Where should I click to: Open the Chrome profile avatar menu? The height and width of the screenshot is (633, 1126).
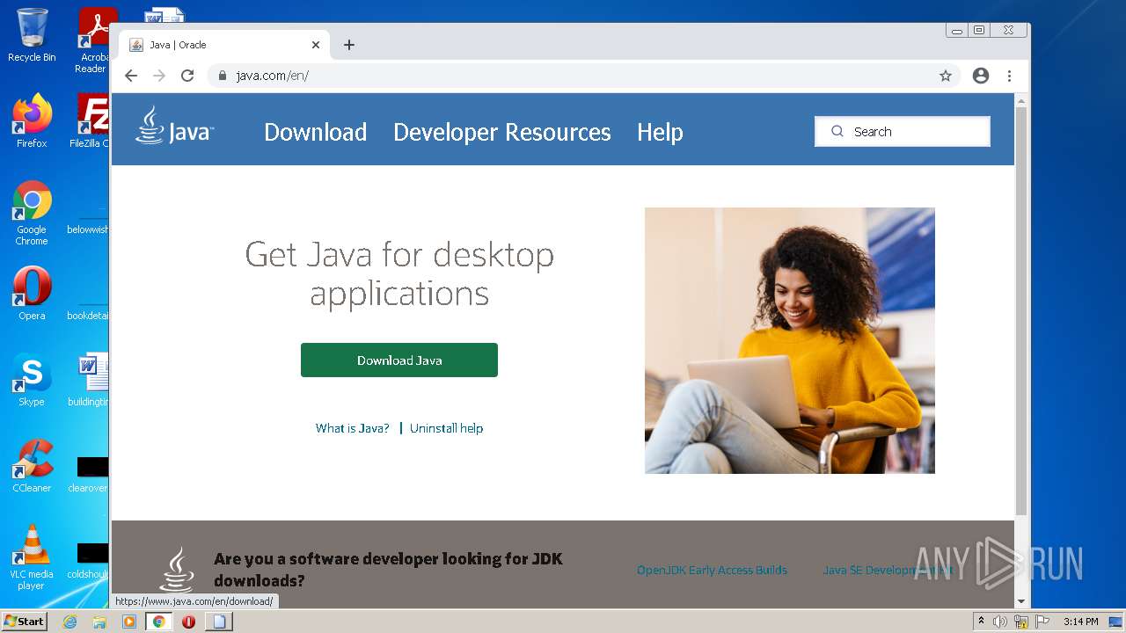[981, 76]
